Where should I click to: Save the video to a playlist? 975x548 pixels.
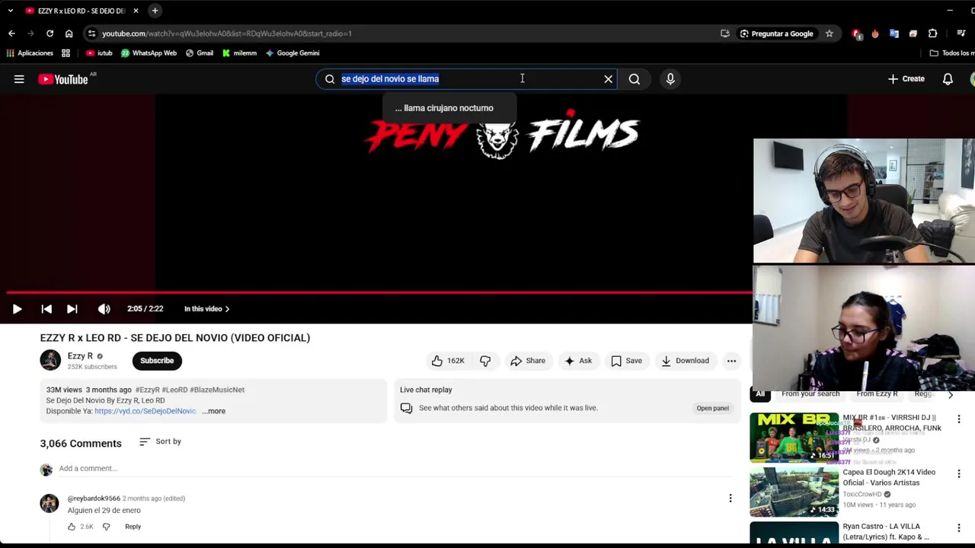click(626, 361)
